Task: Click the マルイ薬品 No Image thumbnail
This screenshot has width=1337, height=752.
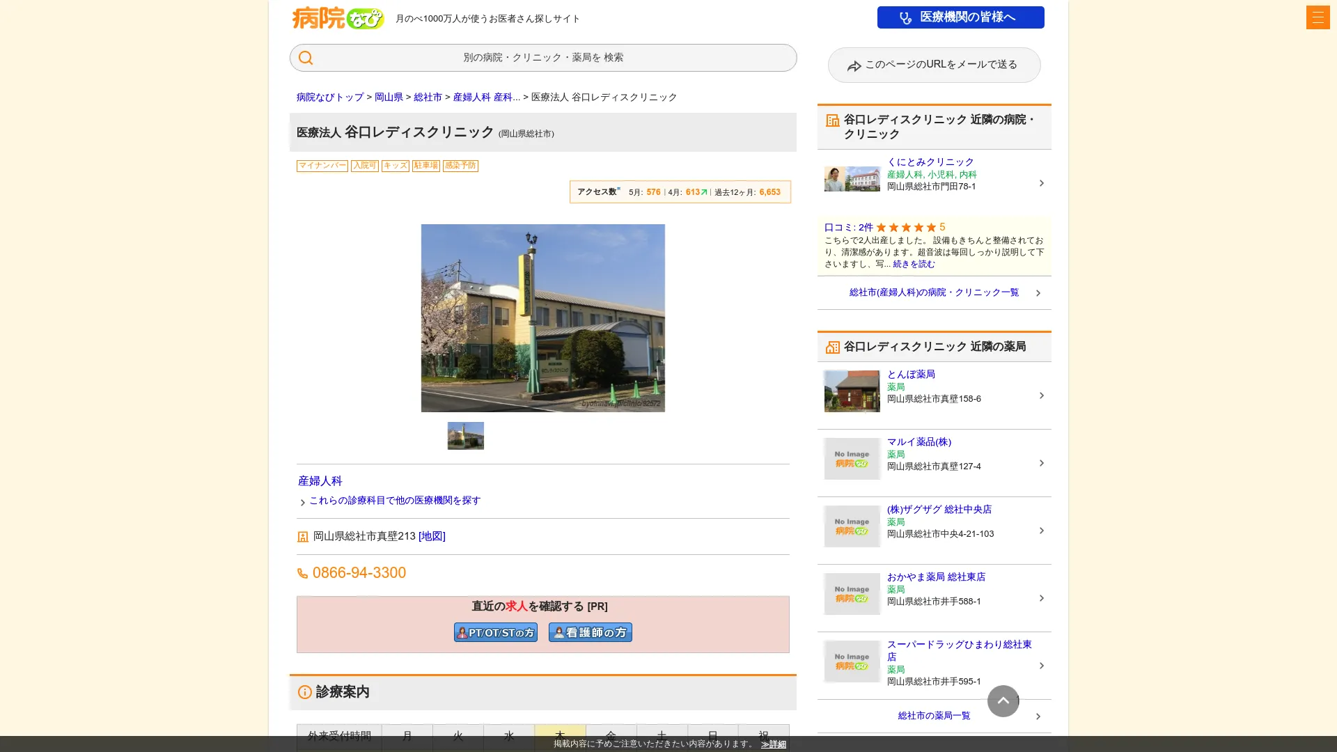Action: 852,459
